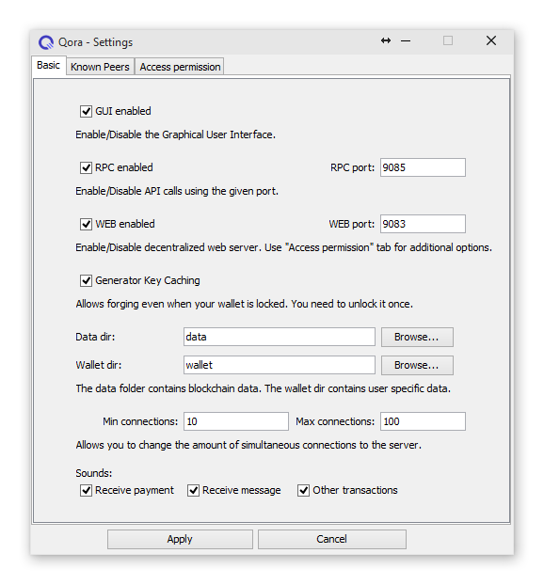Click 'Enable/Disable the Graphical User Interface.' text
This screenshot has height=585, width=544.
(175, 134)
